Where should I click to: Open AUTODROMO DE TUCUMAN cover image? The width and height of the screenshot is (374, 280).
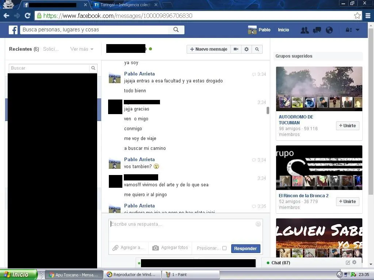point(319,89)
